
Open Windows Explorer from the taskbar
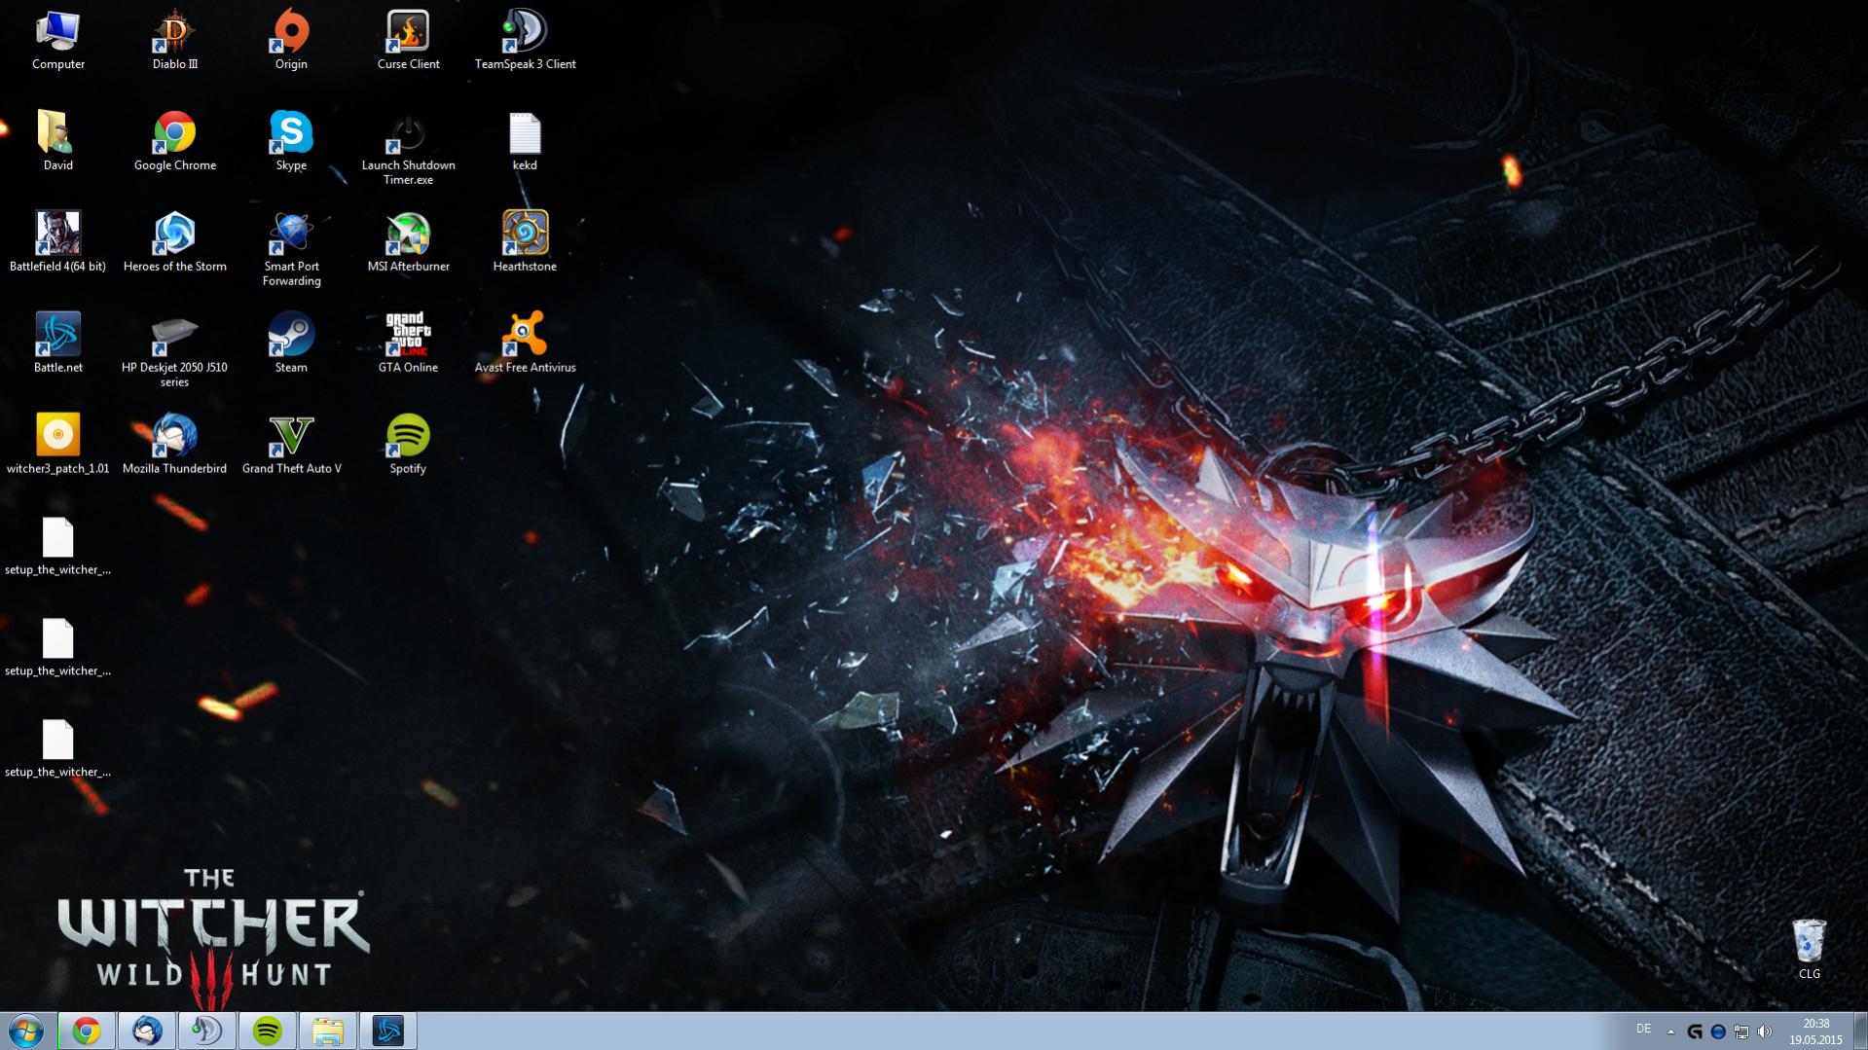coord(328,1031)
